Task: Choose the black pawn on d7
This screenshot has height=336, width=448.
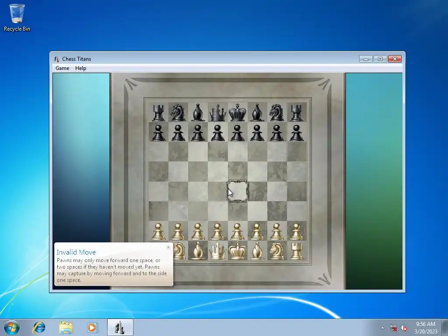Action: (x=218, y=133)
